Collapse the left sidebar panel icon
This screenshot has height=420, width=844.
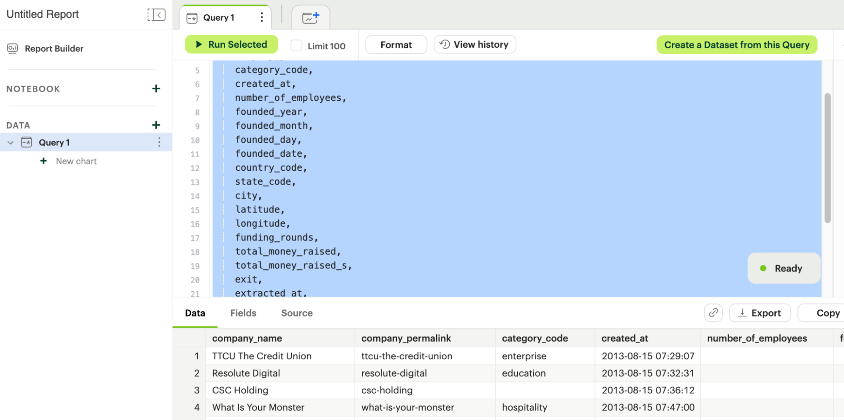click(156, 15)
